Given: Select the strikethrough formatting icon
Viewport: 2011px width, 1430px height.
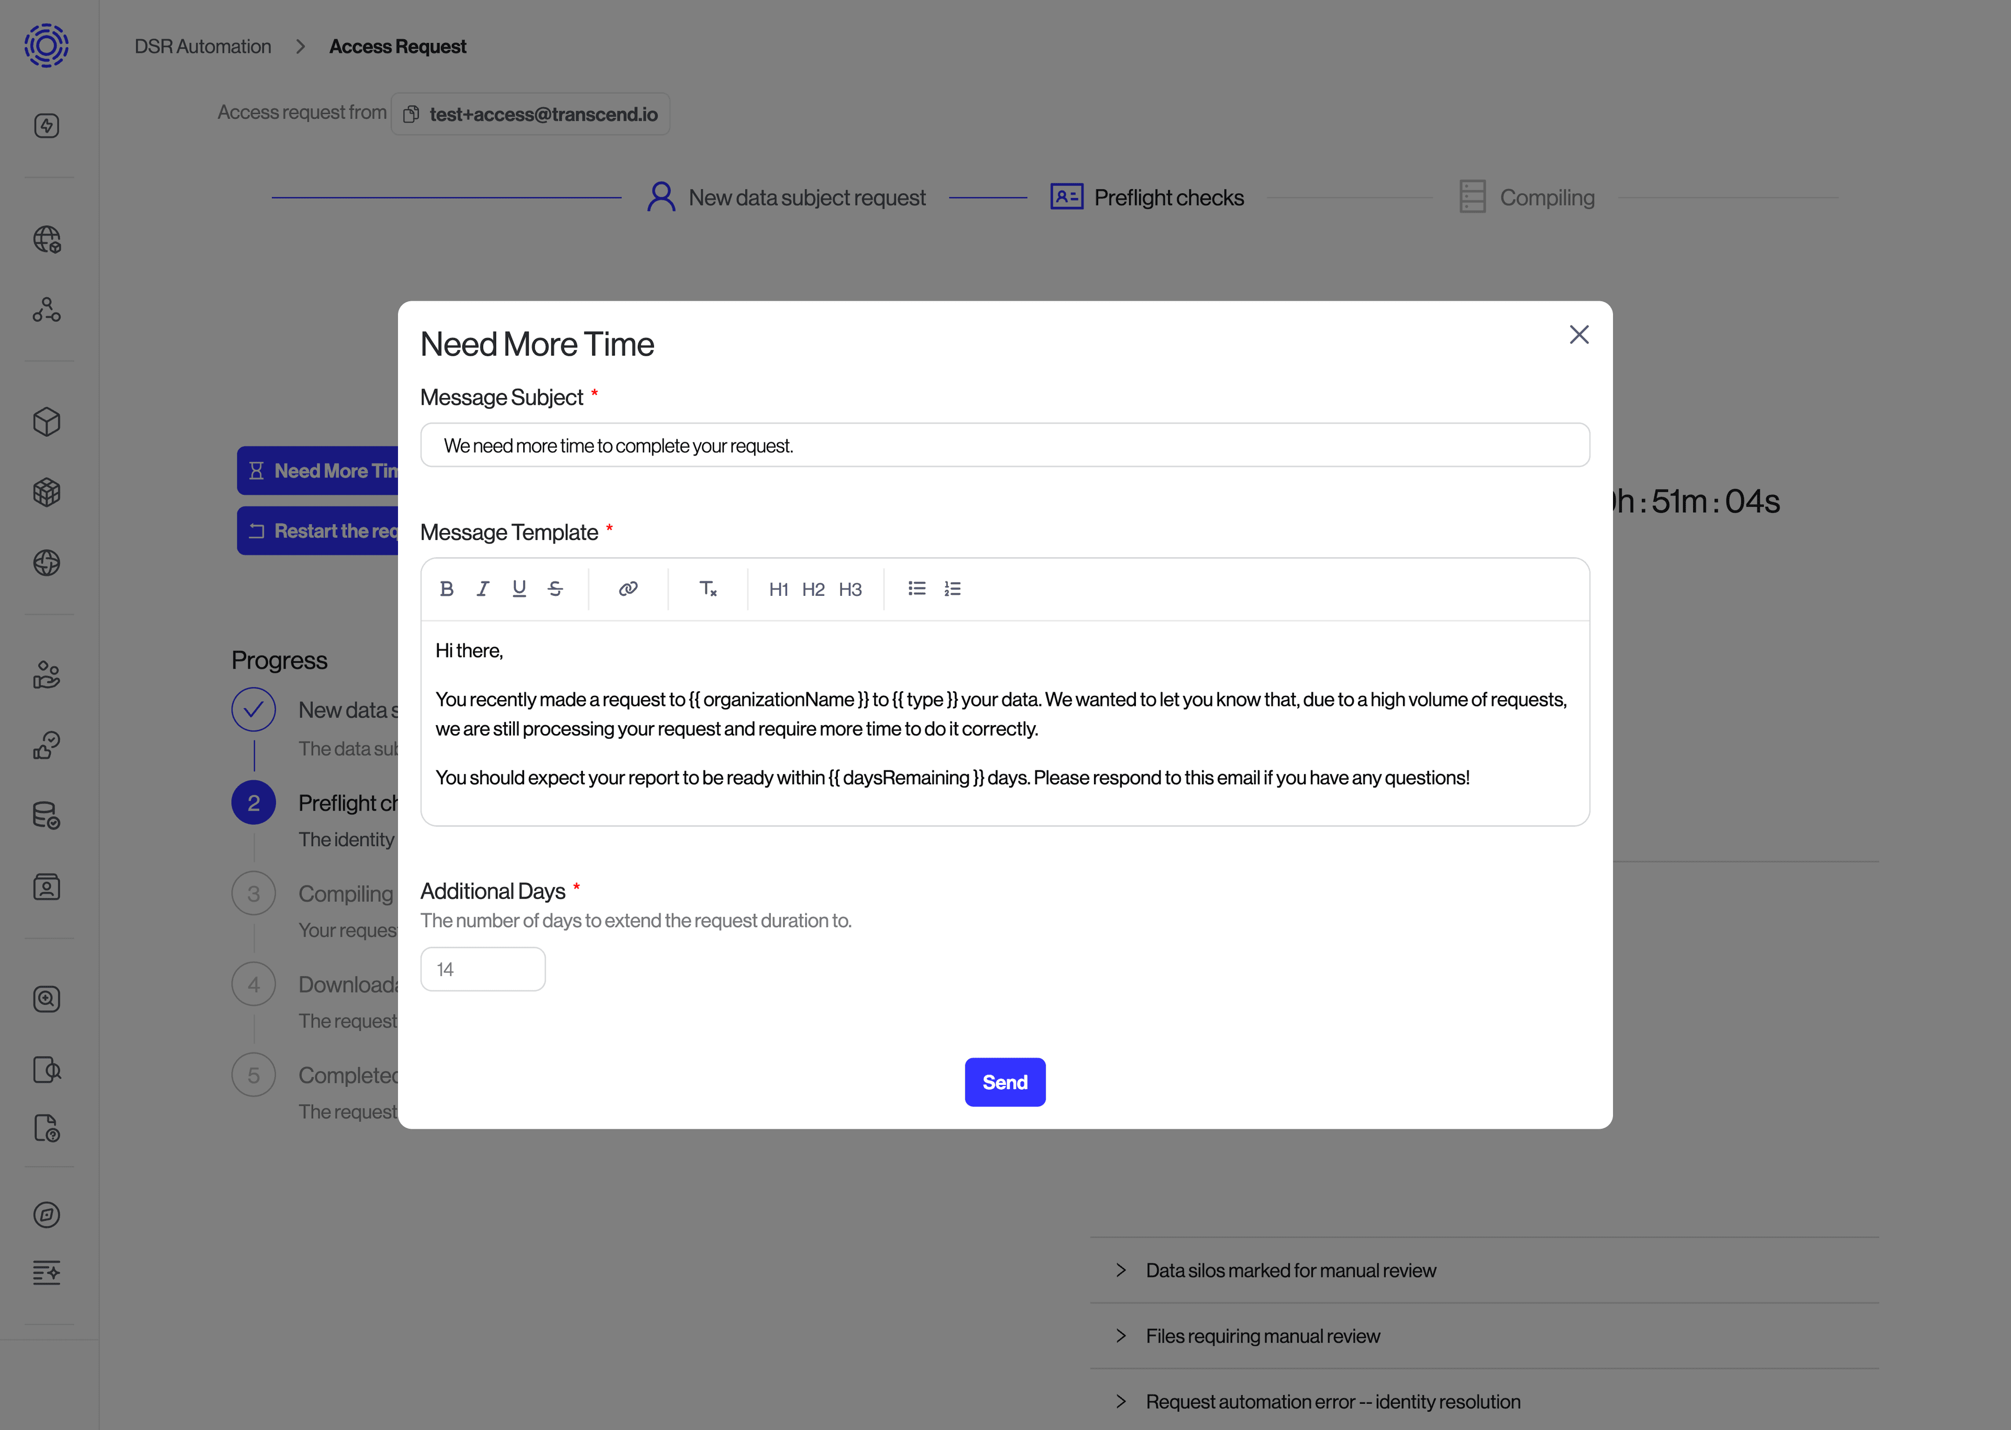Looking at the screenshot, I should pos(555,588).
